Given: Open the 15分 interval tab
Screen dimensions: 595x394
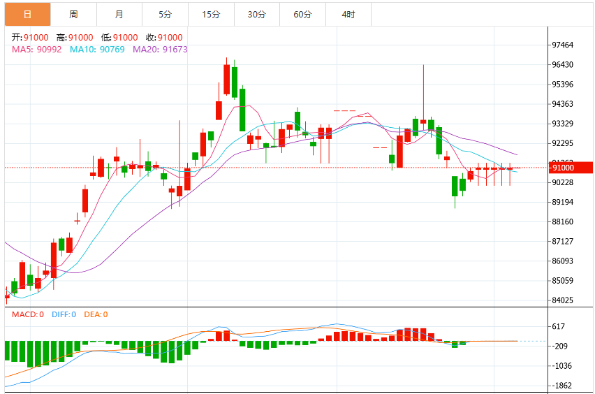Looking at the screenshot, I should (211, 15).
